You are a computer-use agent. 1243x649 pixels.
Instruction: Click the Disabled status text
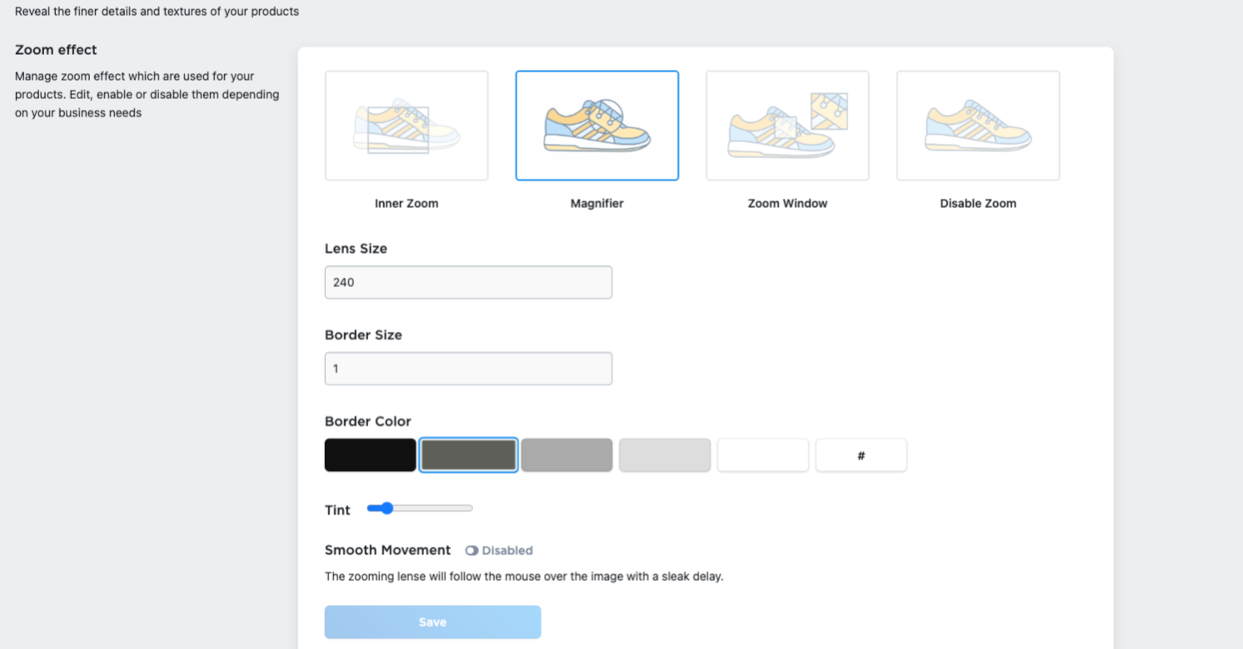coord(507,551)
